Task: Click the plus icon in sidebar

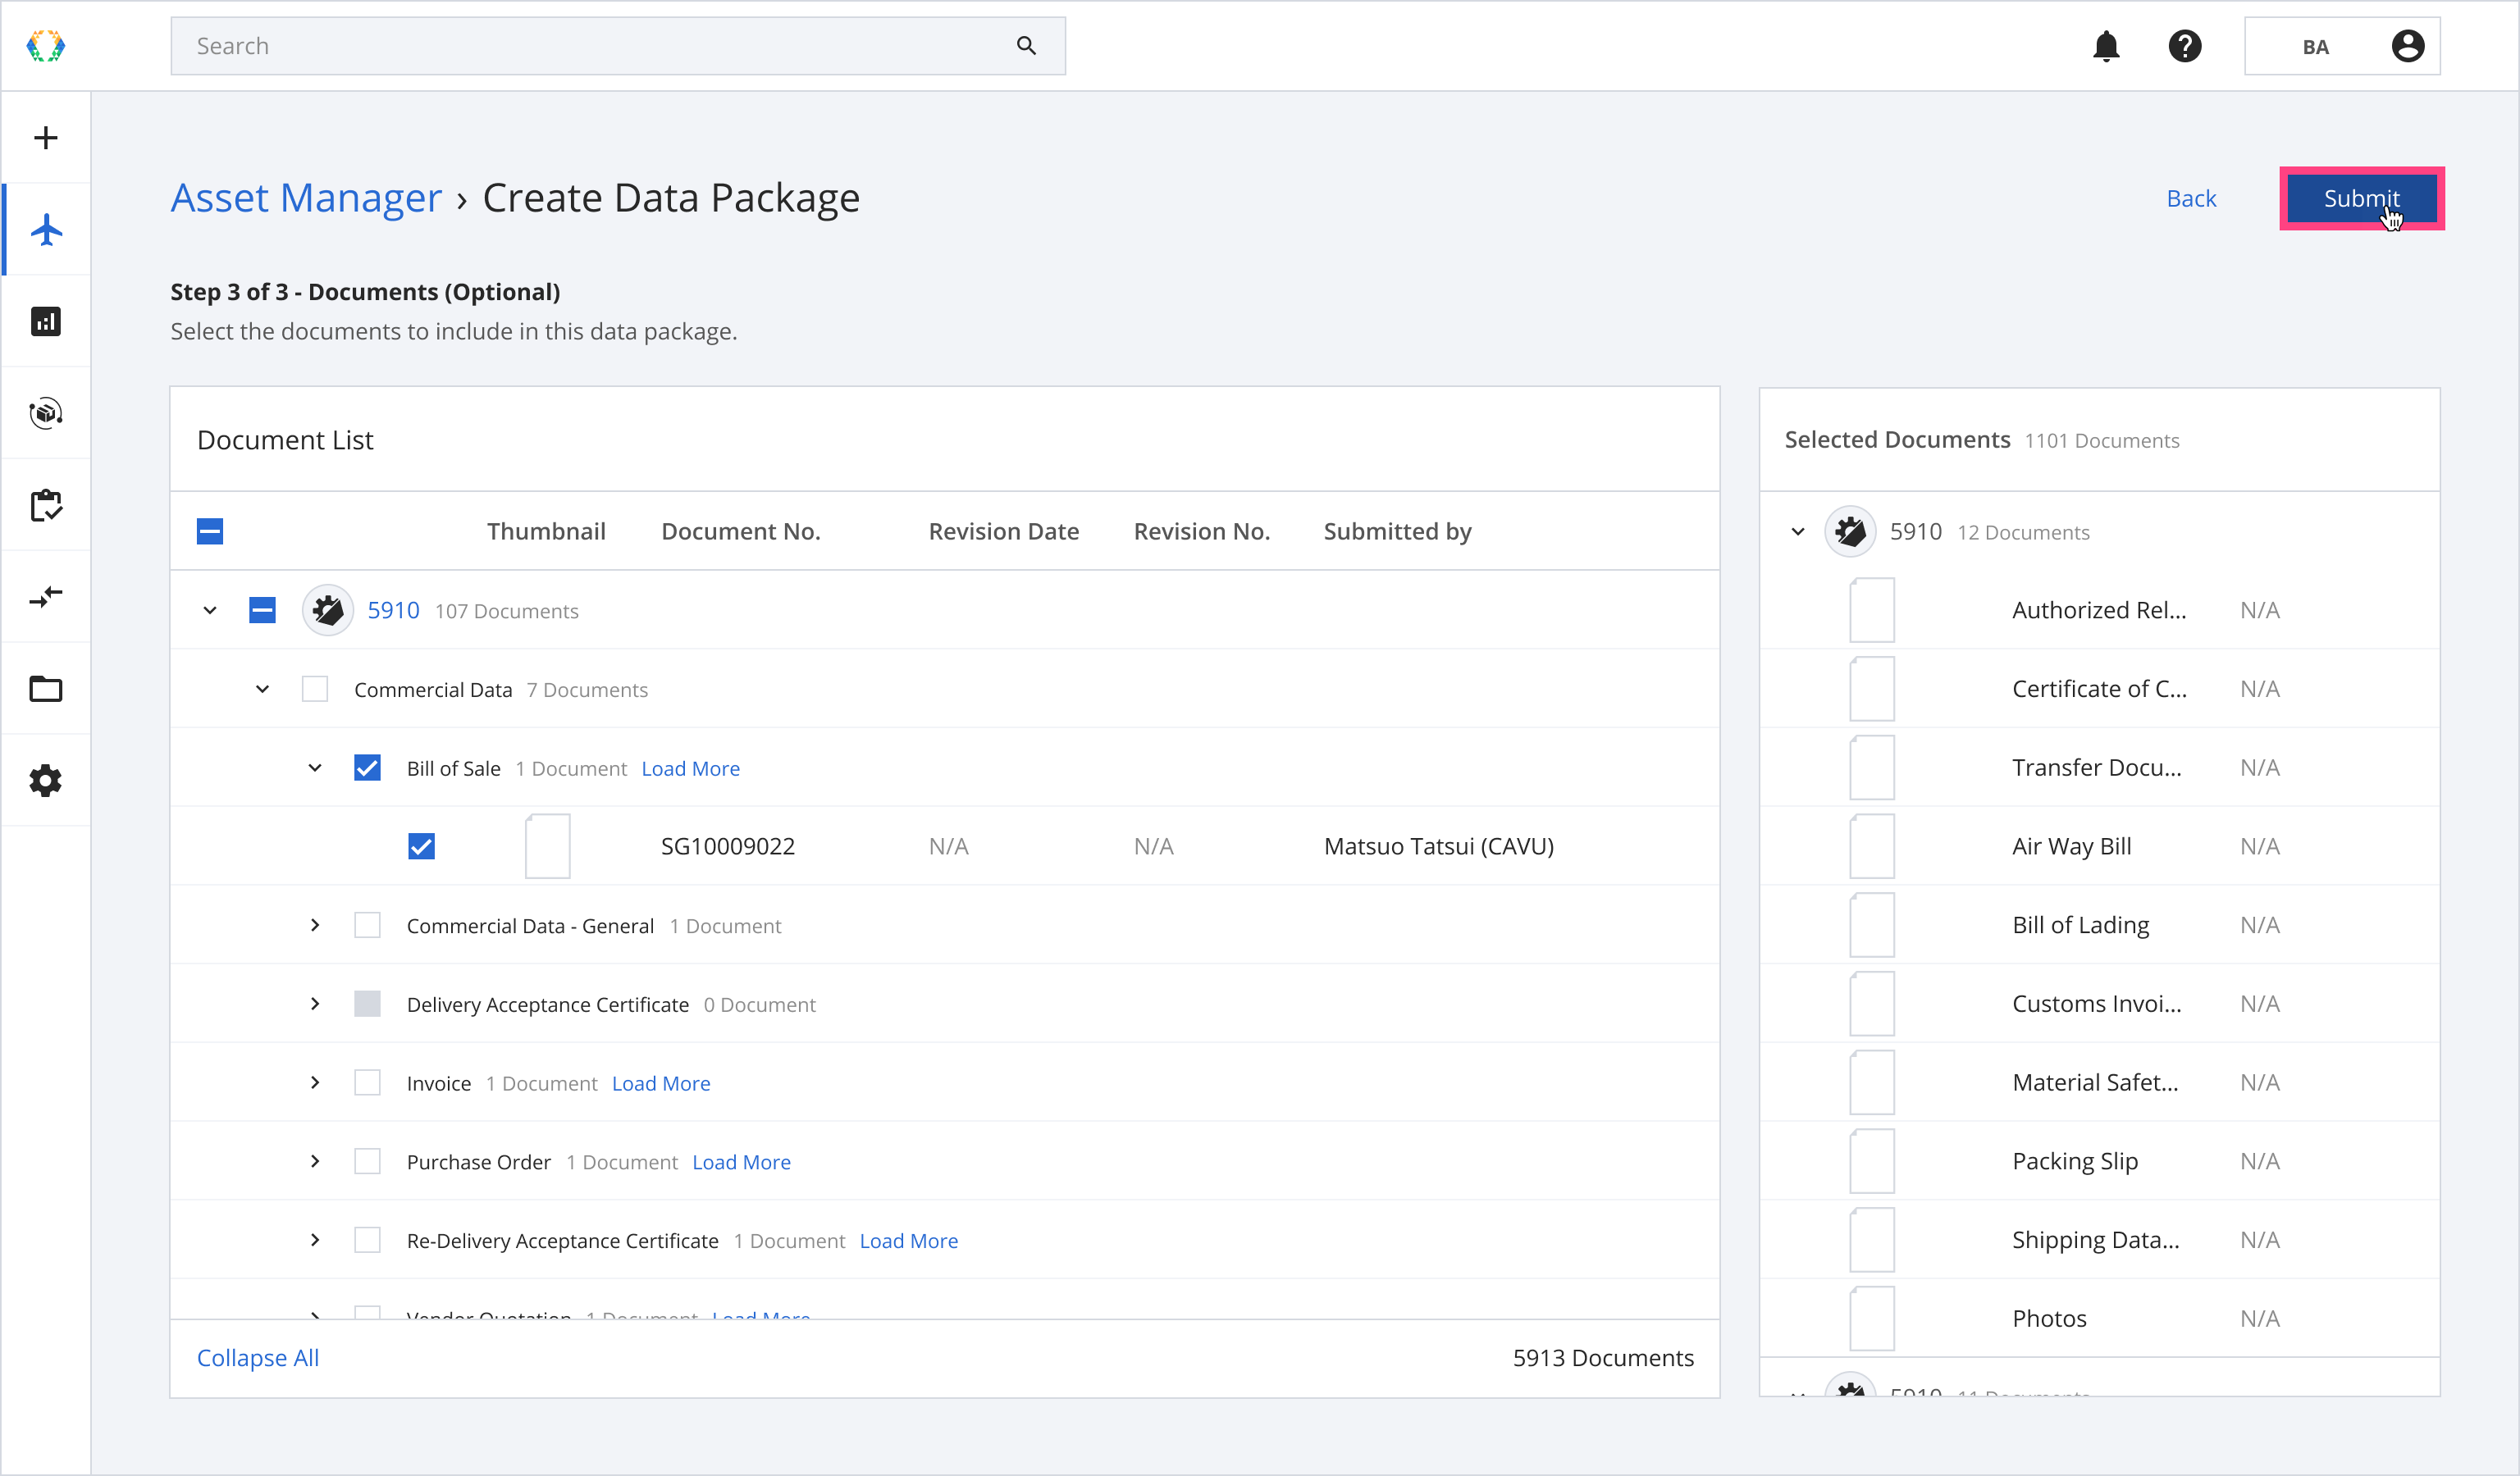Action: (46, 138)
